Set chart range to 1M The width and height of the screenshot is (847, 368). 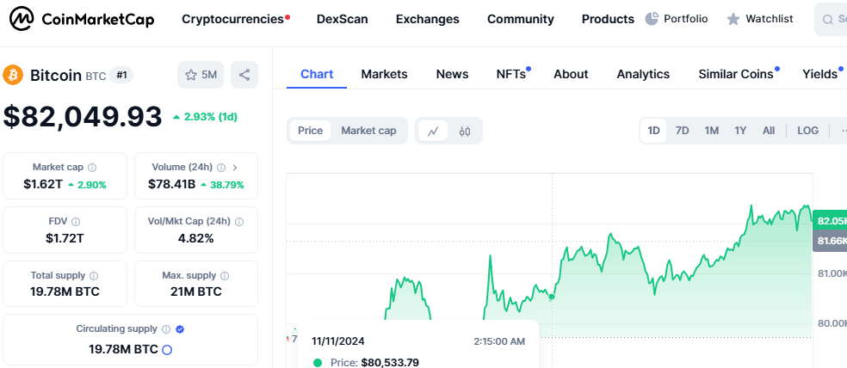click(711, 131)
